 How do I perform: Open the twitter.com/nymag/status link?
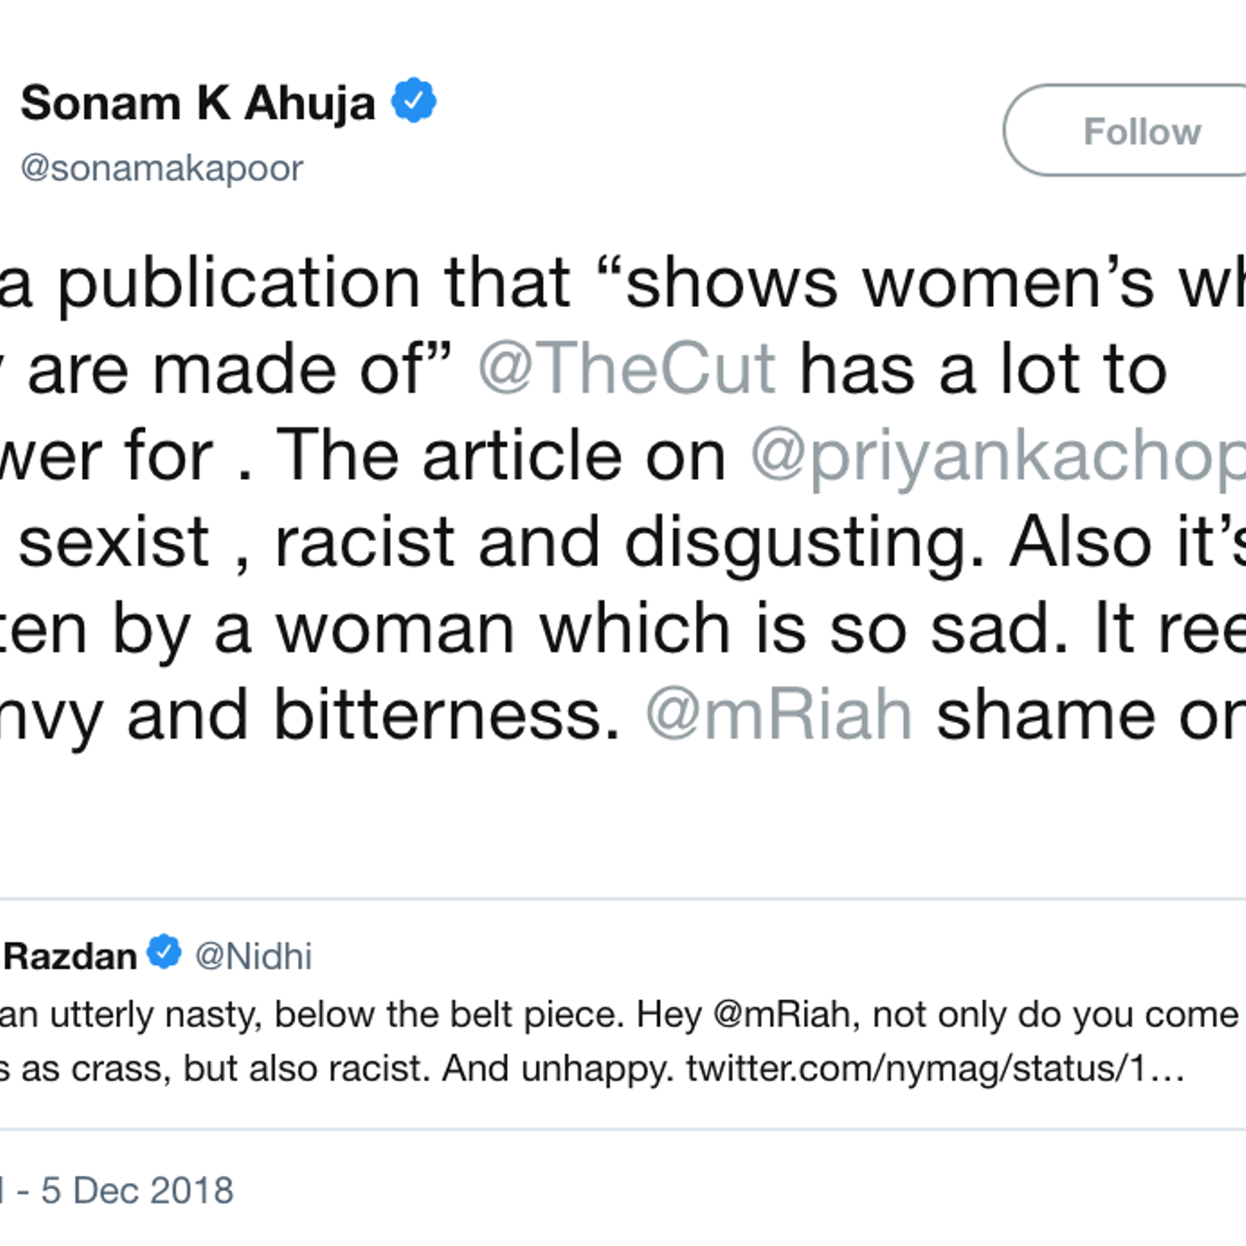coord(934,1068)
